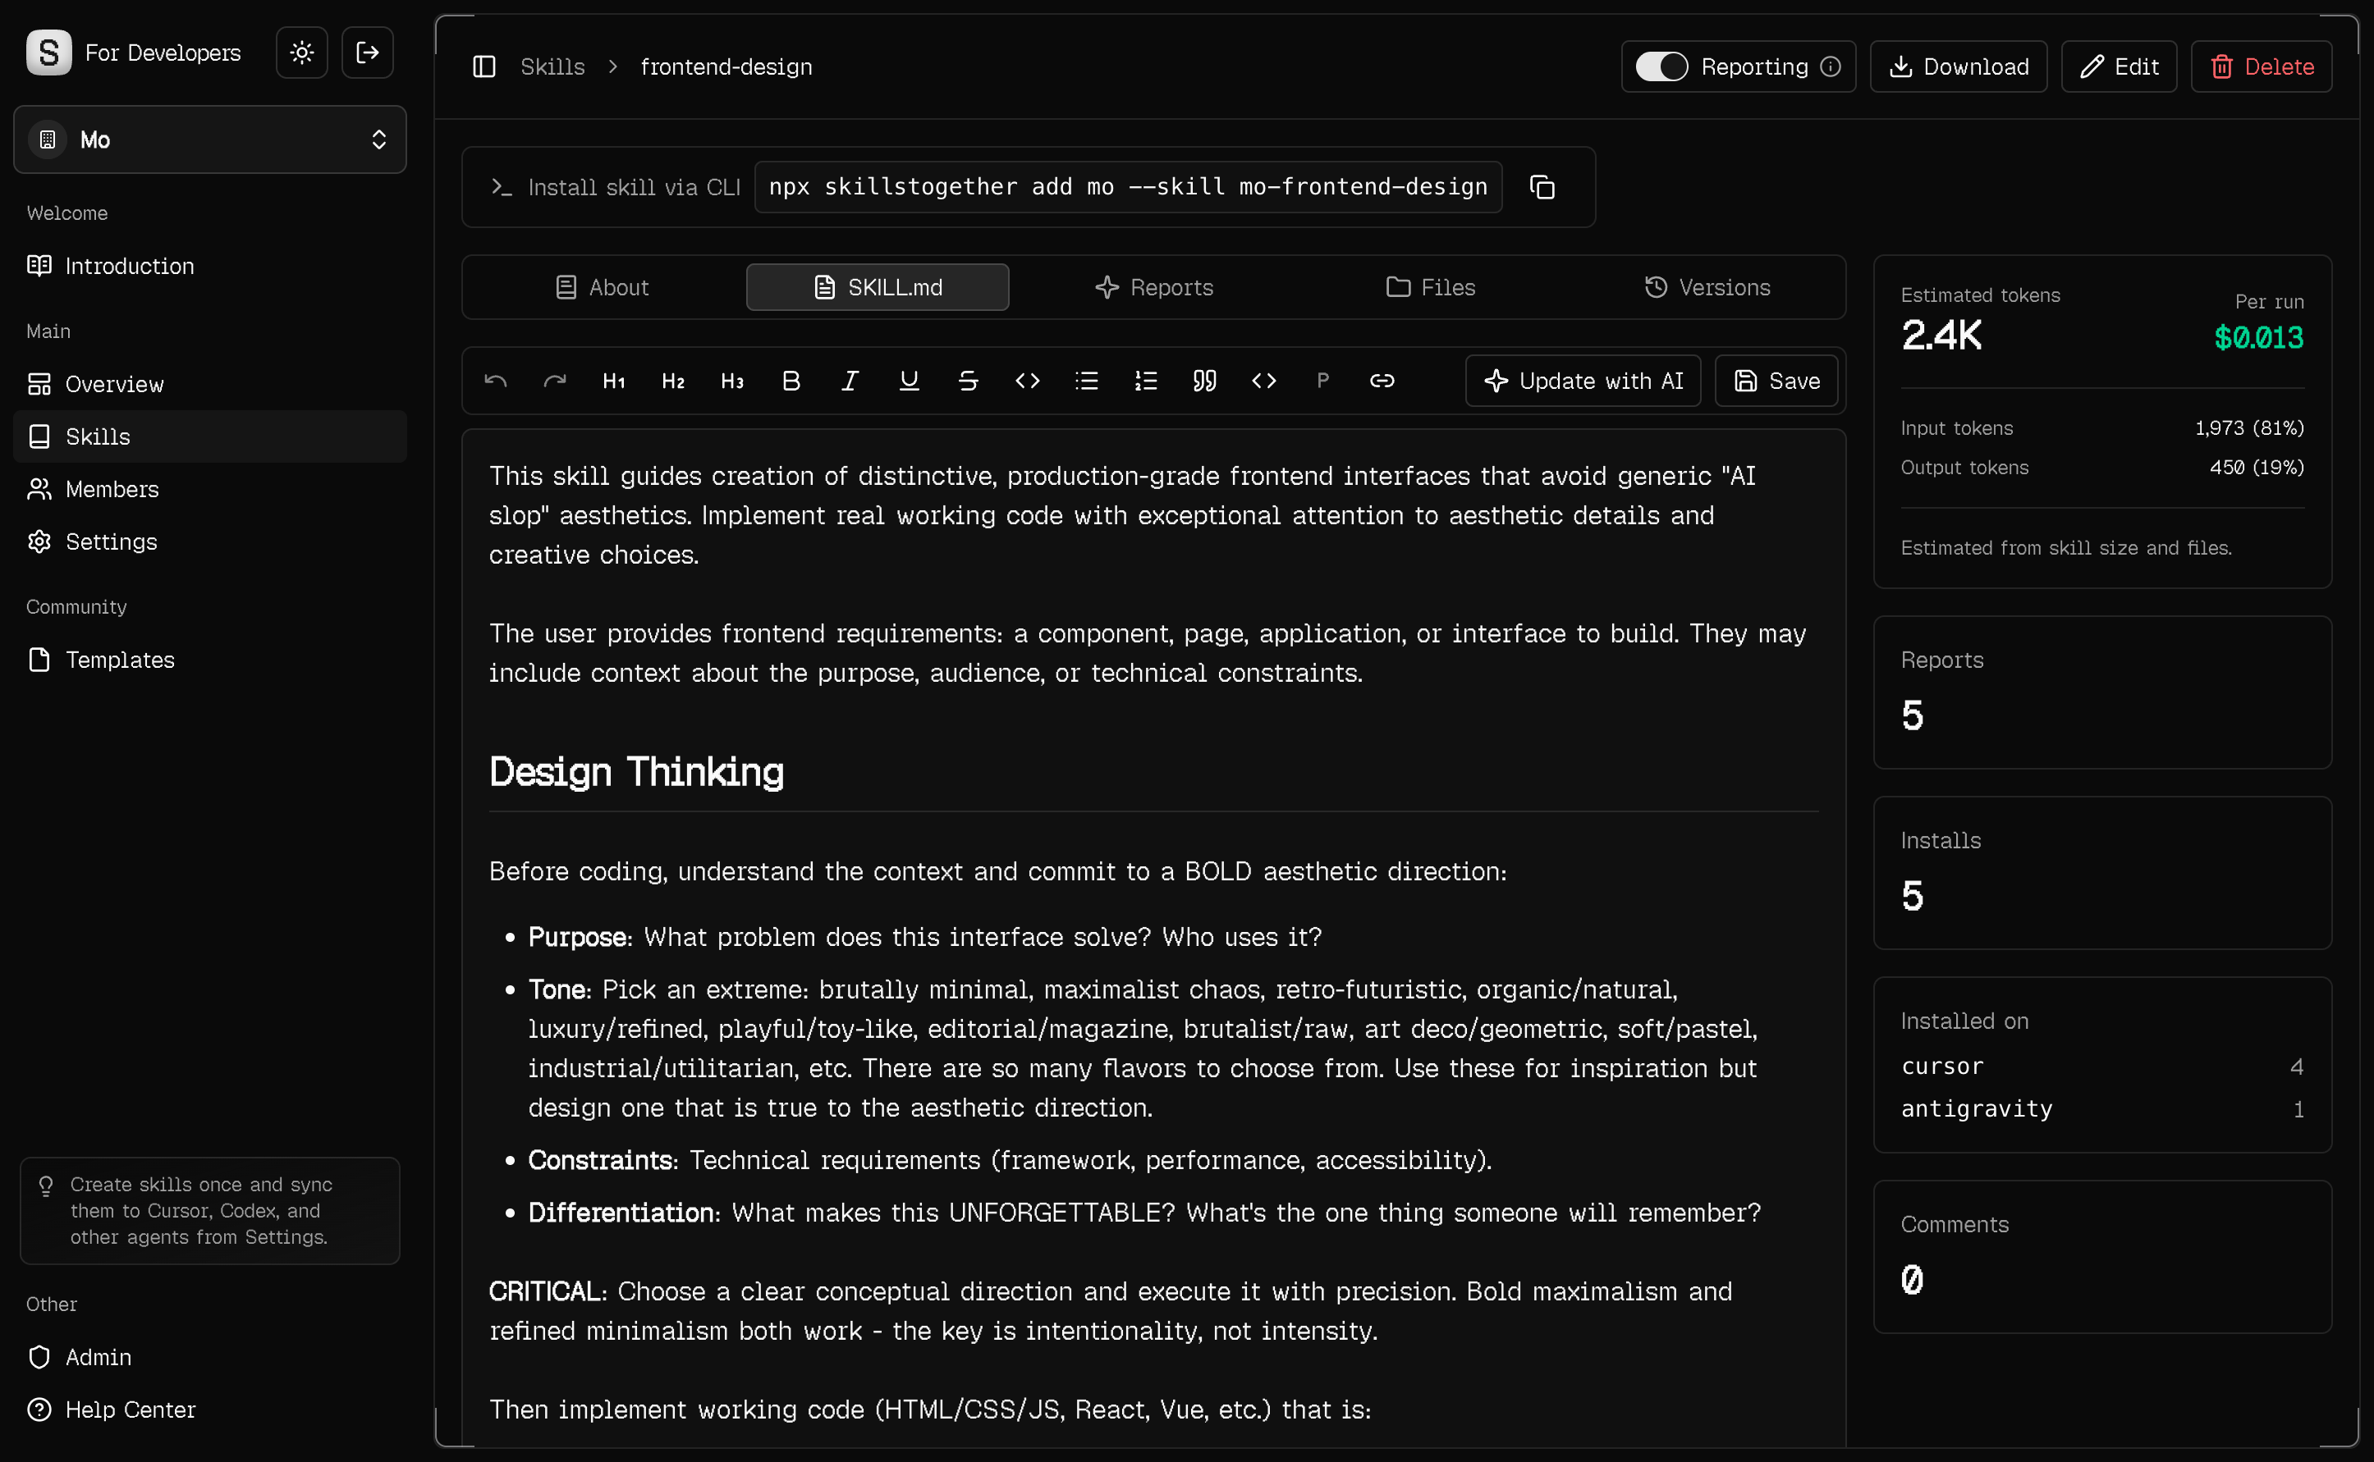Switch to the Files tab
Viewport: 2374px width, 1462px height.
pyautogui.click(x=1431, y=286)
